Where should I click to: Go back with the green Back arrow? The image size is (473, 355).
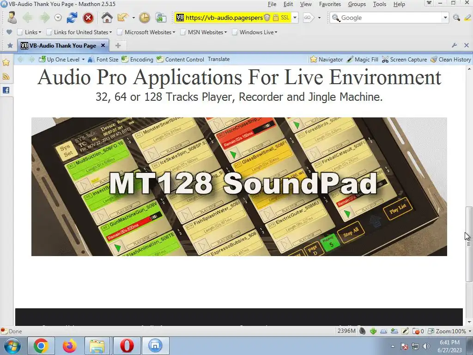click(28, 18)
